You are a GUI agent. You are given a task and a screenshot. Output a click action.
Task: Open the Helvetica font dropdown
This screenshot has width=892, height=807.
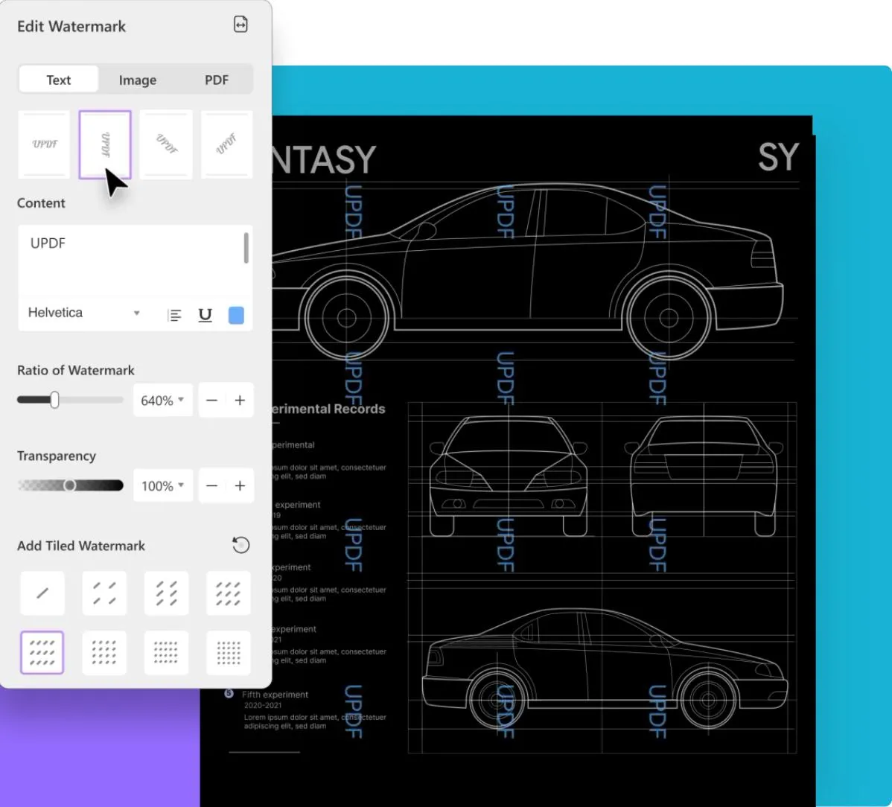[83, 313]
